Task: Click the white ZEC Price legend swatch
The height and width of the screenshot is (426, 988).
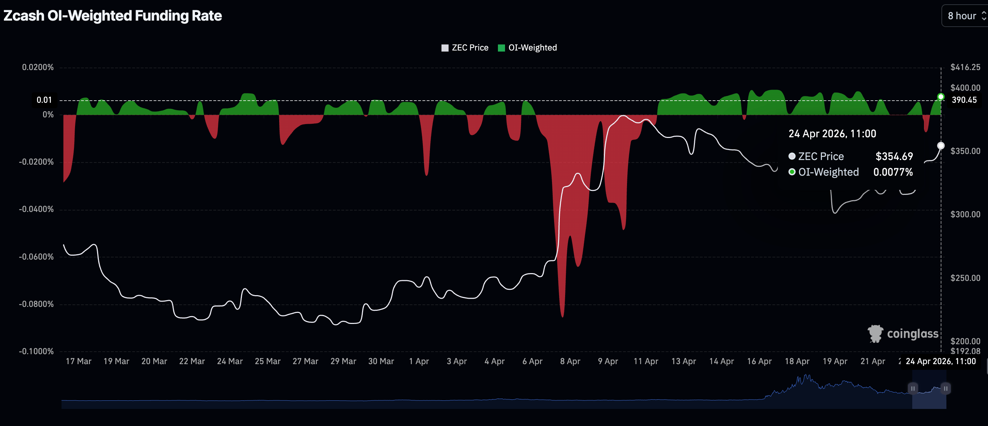Action: [445, 48]
